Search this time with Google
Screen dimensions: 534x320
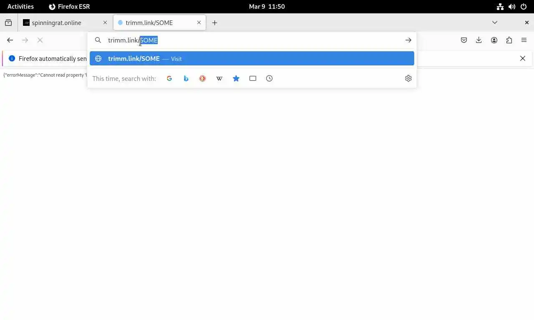pyautogui.click(x=169, y=78)
